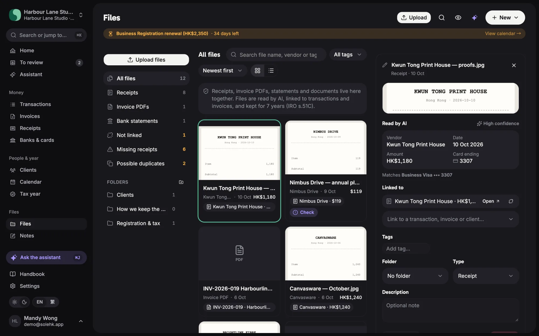
Task: Open Invoices in sidebar
Action: [46, 116]
